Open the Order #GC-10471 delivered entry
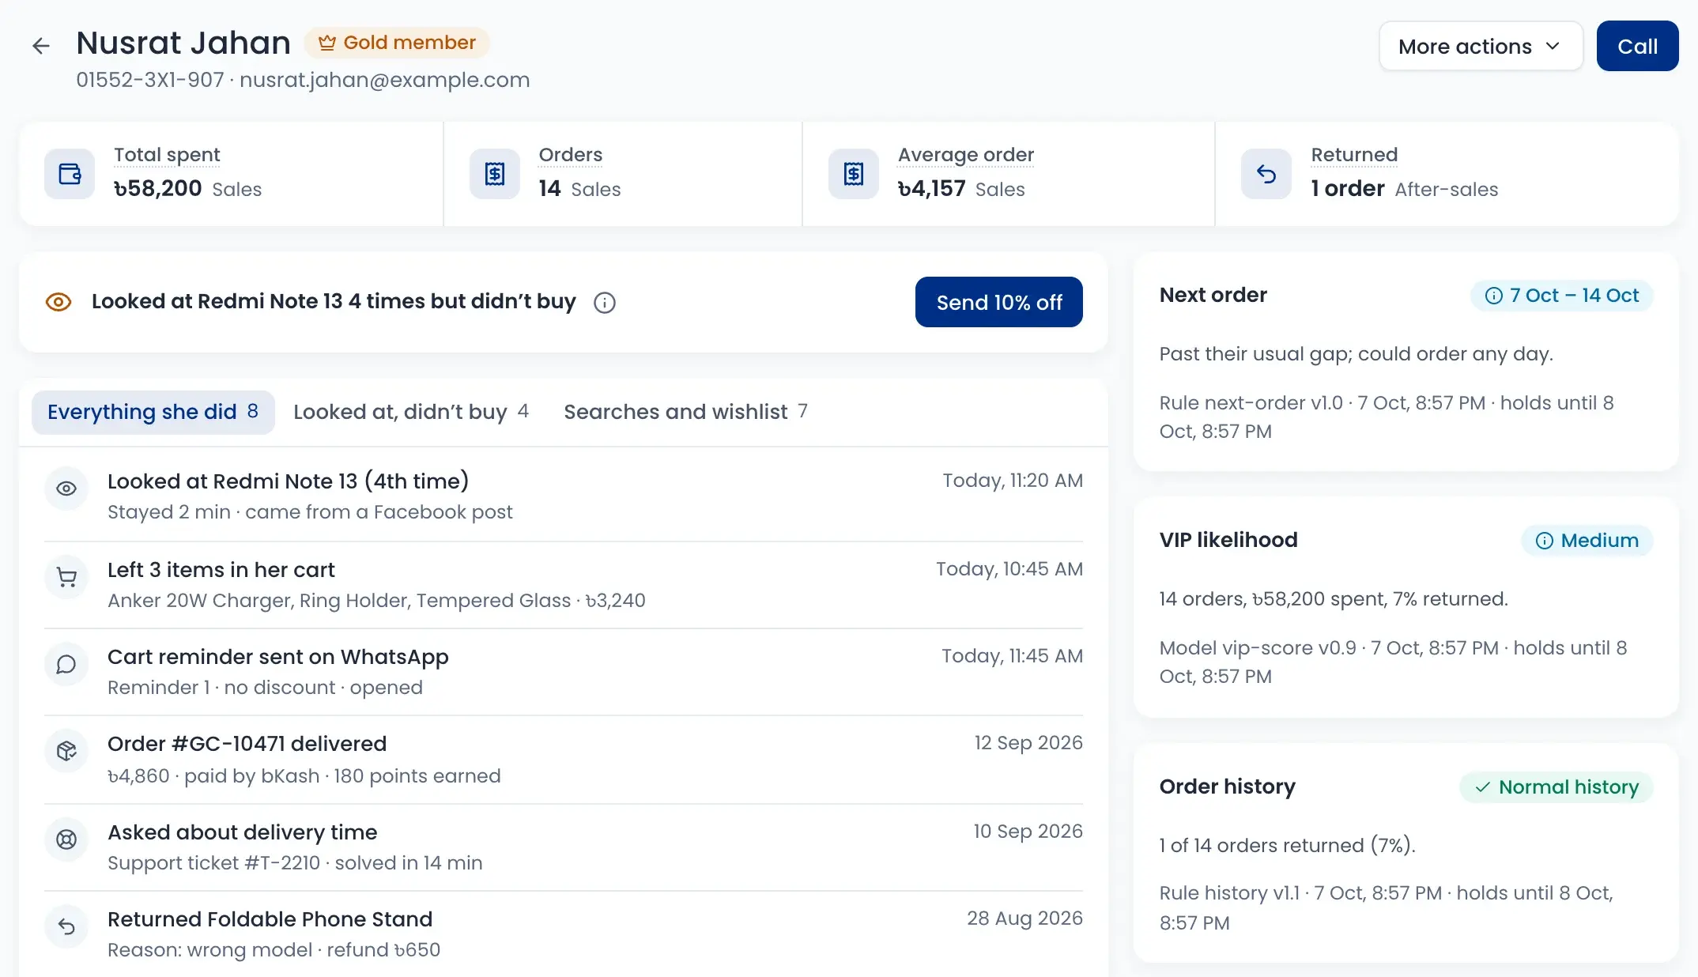This screenshot has height=977, width=1698. (x=564, y=760)
